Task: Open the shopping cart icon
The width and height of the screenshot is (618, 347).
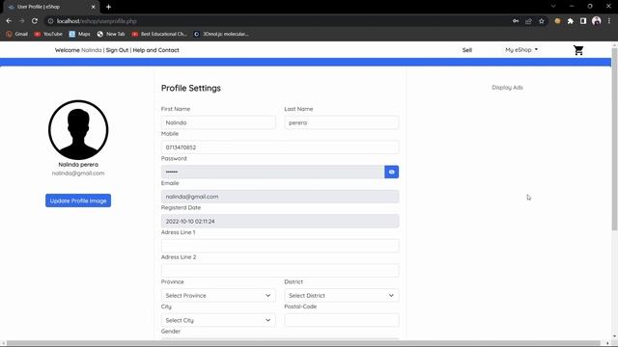Action: click(578, 50)
